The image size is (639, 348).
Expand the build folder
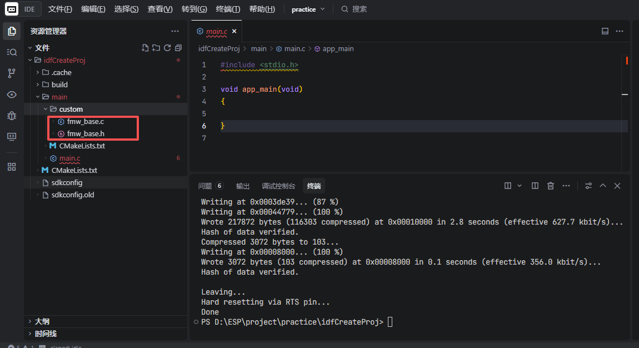[x=38, y=84]
